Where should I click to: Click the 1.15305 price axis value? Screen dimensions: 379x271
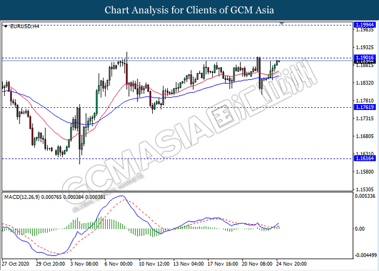365,190
